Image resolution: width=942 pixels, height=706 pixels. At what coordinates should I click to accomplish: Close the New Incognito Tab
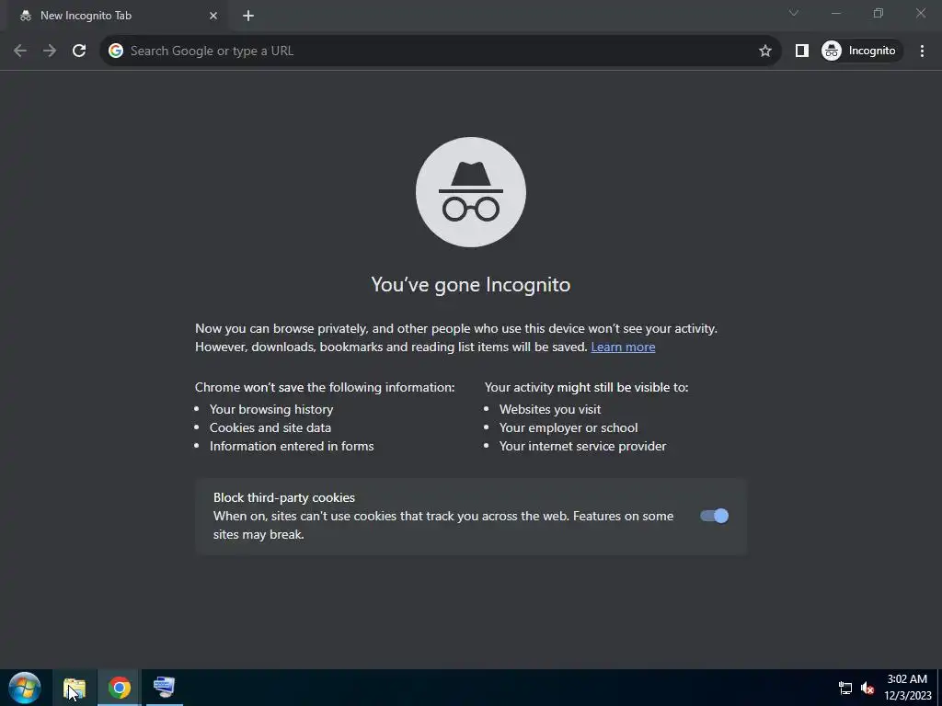pos(213,16)
